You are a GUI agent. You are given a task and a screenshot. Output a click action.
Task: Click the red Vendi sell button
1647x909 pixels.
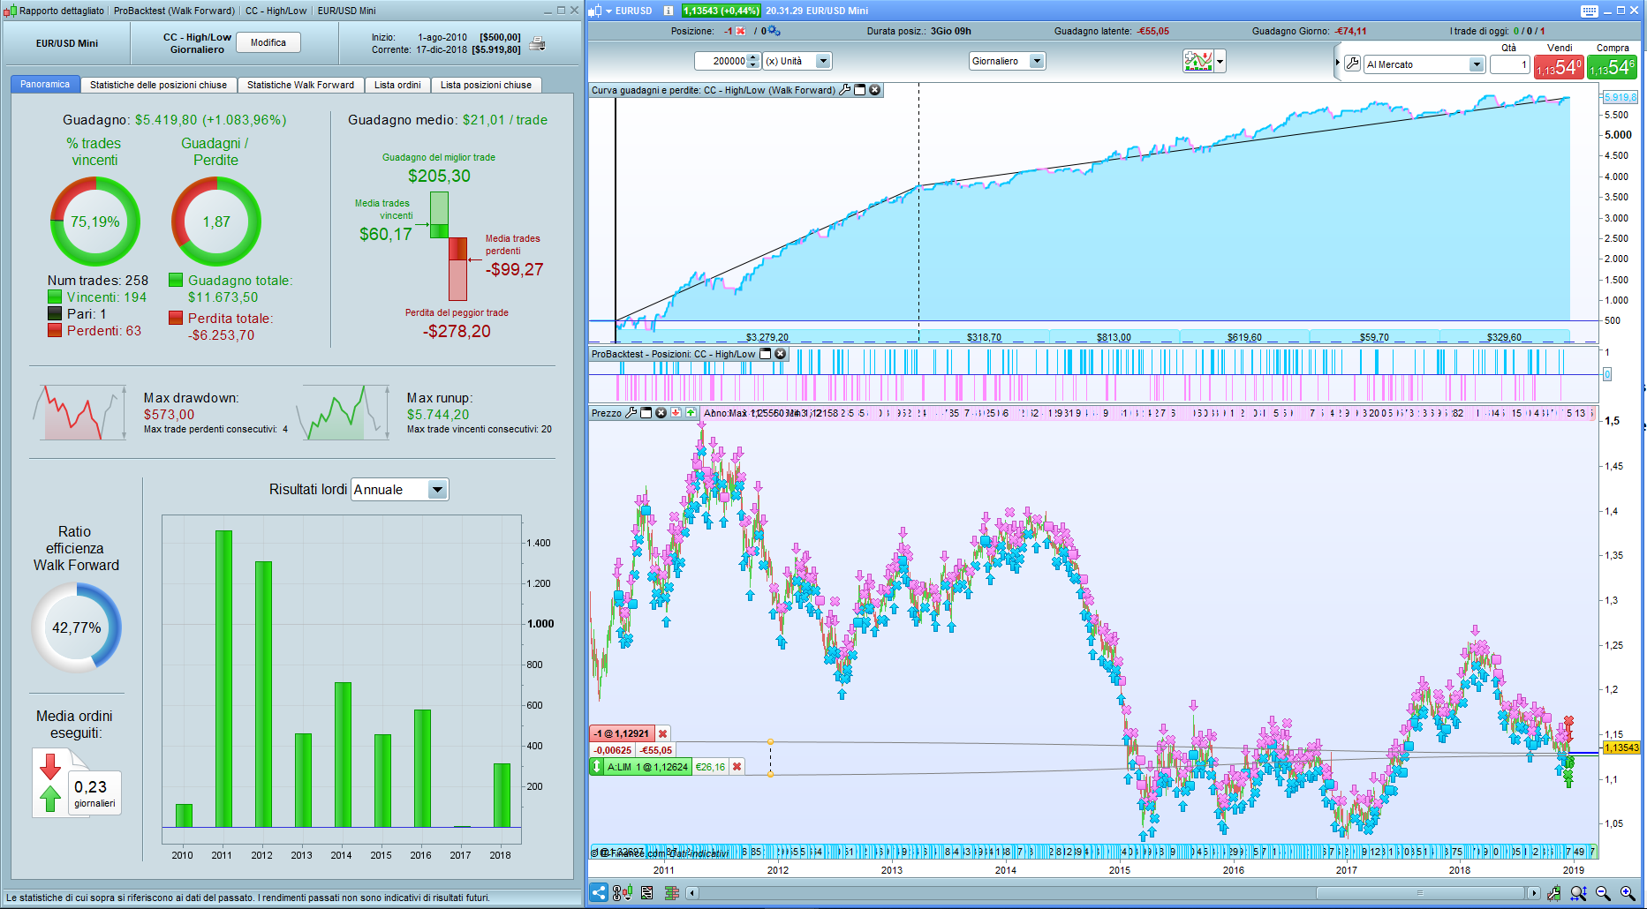point(1560,67)
